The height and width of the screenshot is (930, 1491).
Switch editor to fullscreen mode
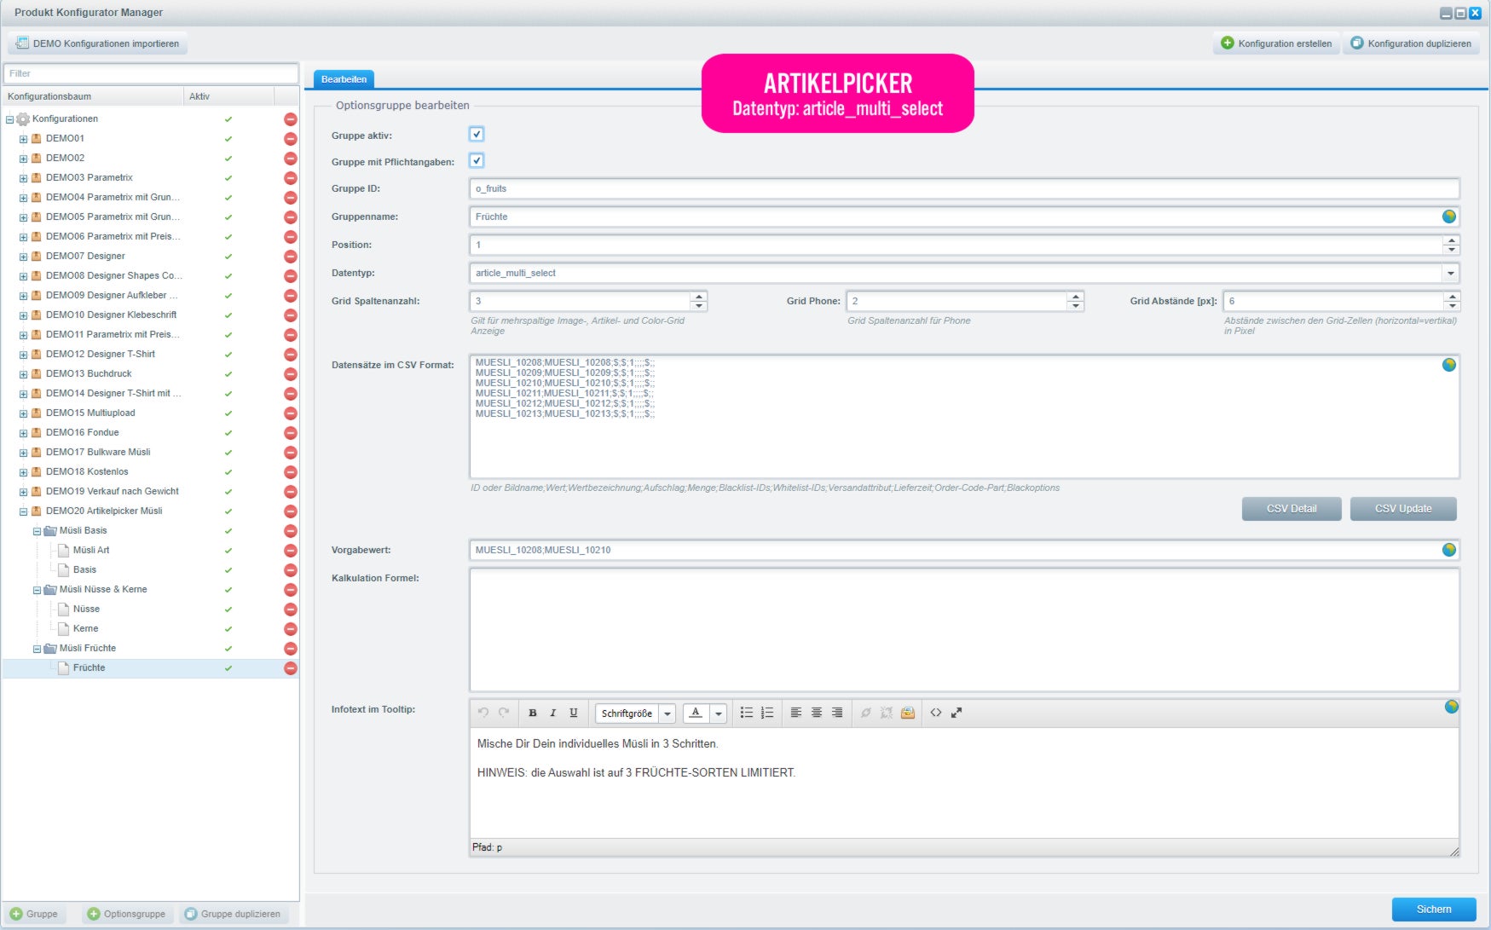click(x=956, y=713)
